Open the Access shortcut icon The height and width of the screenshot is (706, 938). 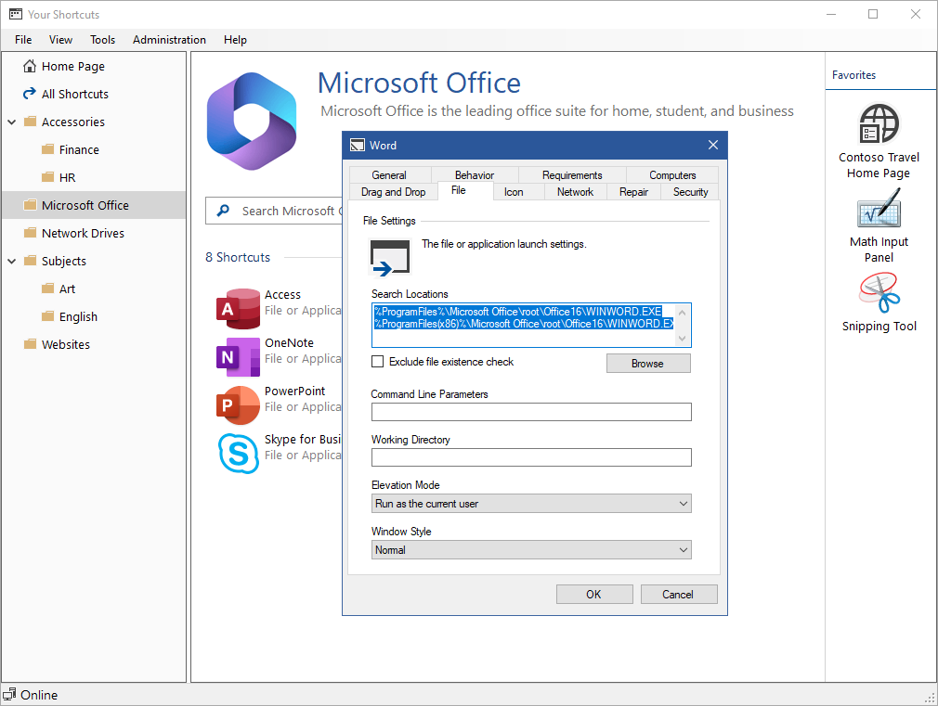click(238, 308)
